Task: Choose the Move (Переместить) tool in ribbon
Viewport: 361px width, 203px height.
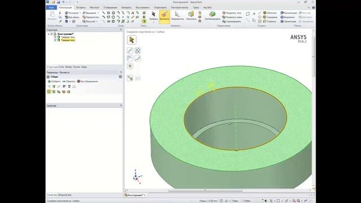Action: tap(178, 16)
